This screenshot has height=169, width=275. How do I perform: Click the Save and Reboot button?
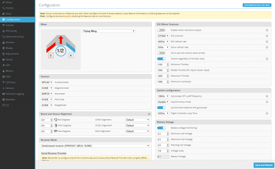[263, 165]
